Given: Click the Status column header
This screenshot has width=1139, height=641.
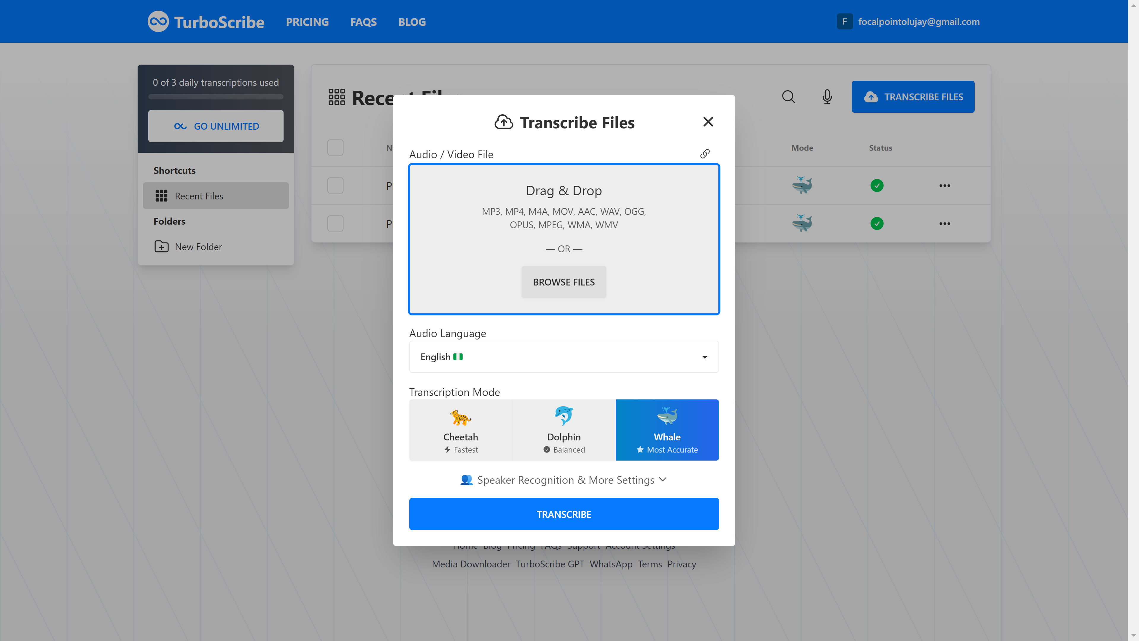Looking at the screenshot, I should (x=880, y=148).
